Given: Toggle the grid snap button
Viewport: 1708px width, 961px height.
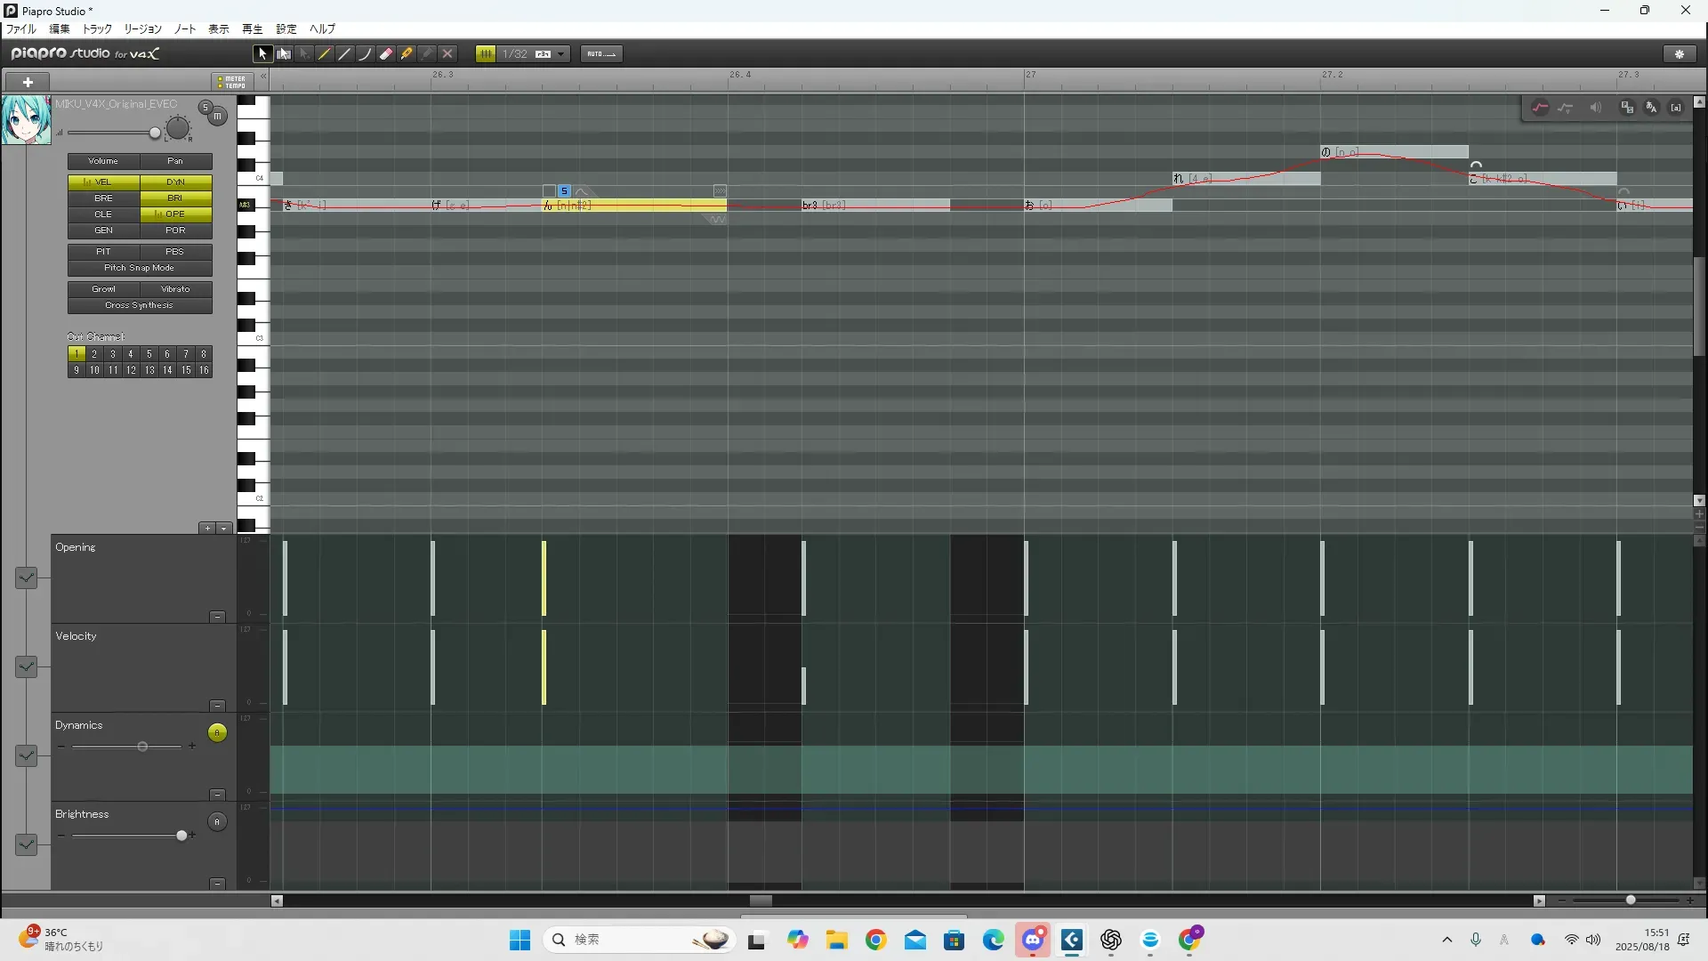Looking at the screenshot, I should pos(486,54).
